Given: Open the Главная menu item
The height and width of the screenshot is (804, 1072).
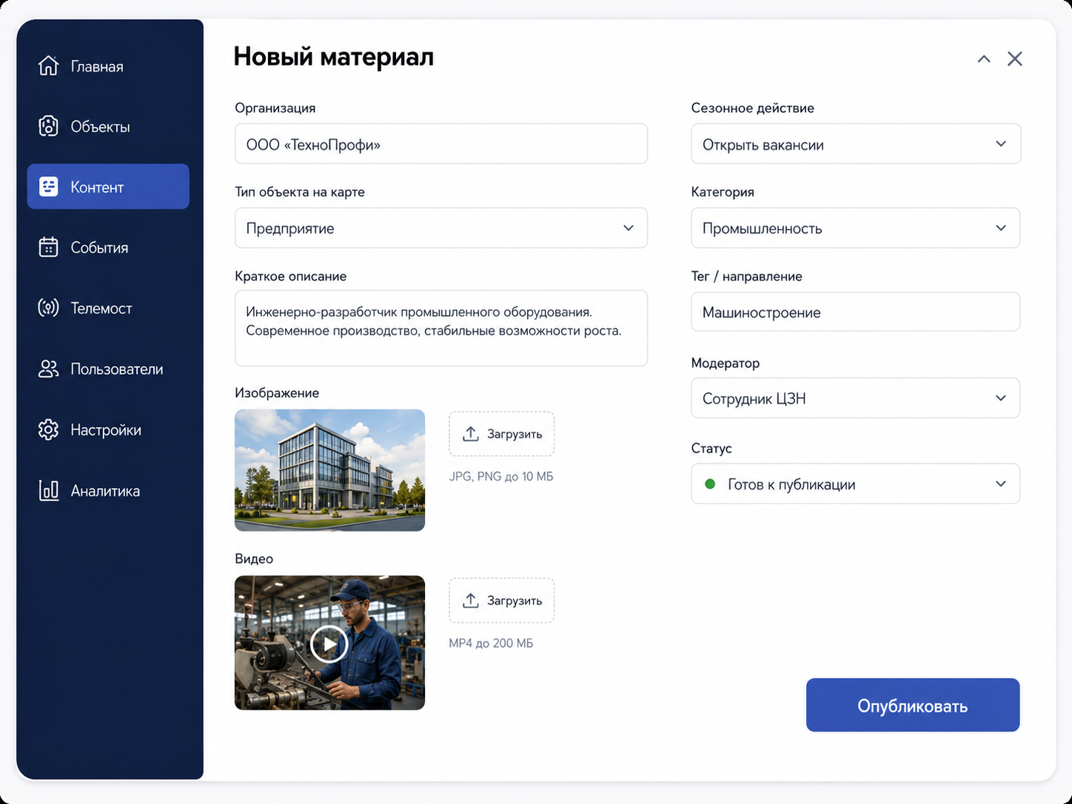Looking at the screenshot, I should (108, 66).
